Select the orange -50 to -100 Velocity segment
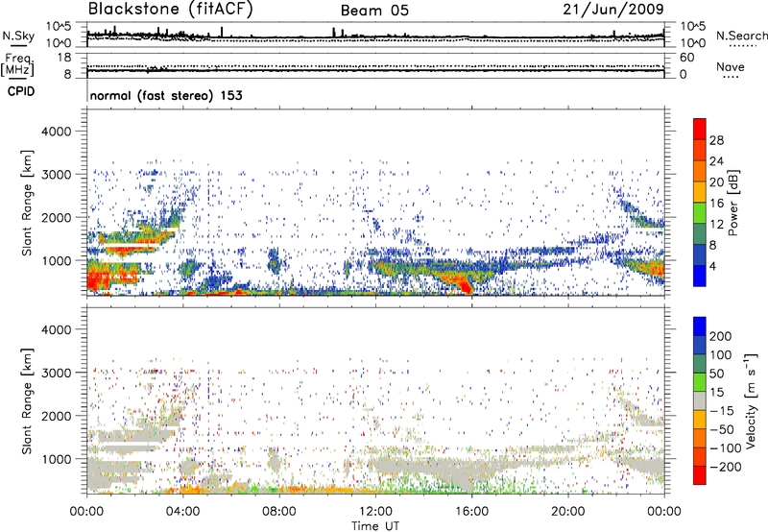768x532 pixels. 700,438
